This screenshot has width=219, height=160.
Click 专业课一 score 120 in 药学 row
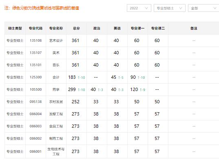click(x=134, y=89)
